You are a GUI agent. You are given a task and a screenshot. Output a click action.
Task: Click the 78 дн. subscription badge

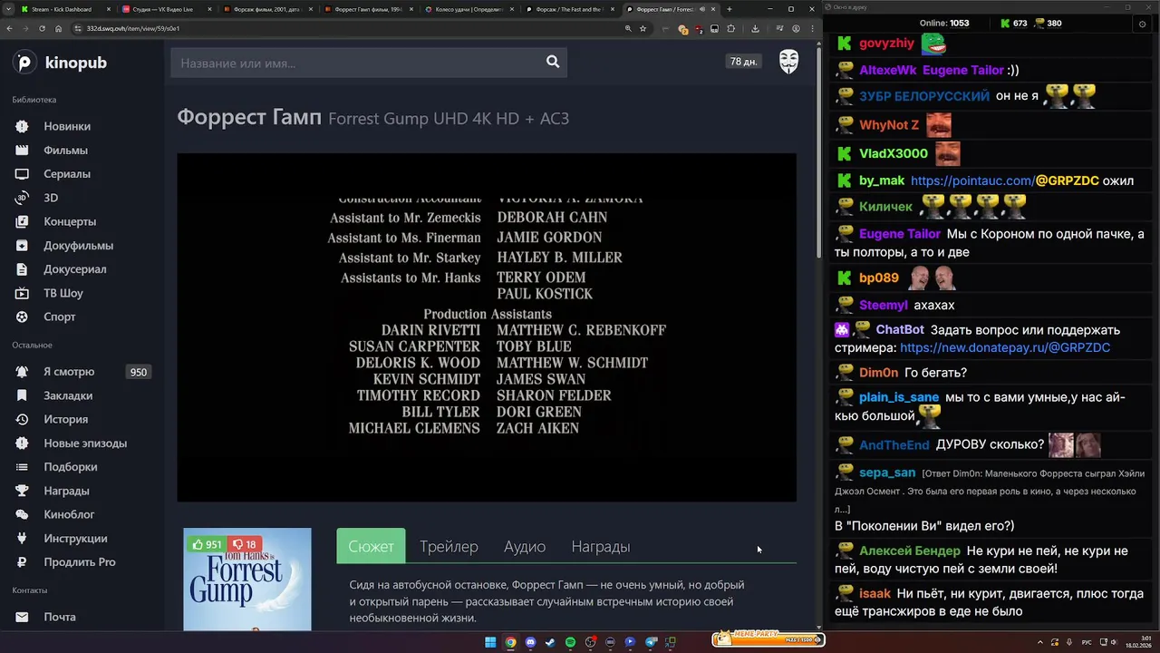[743, 62]
